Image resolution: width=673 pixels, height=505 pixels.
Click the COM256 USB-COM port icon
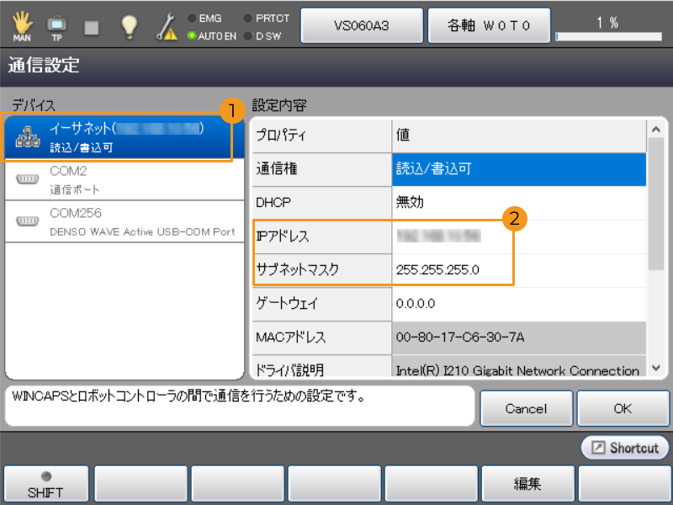[27, 221]
